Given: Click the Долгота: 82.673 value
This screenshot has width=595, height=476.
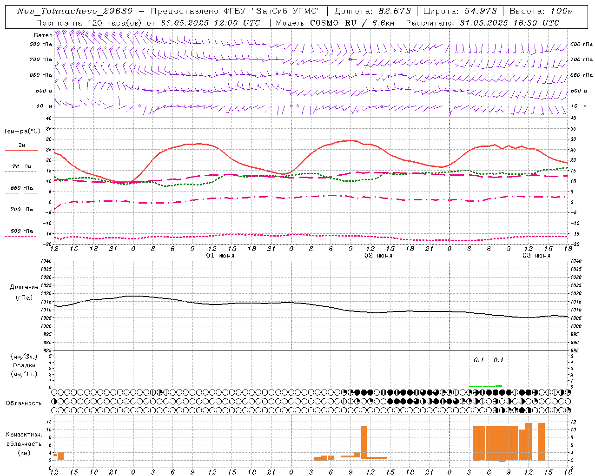Looking at the screenshot, I should (372, 11).
